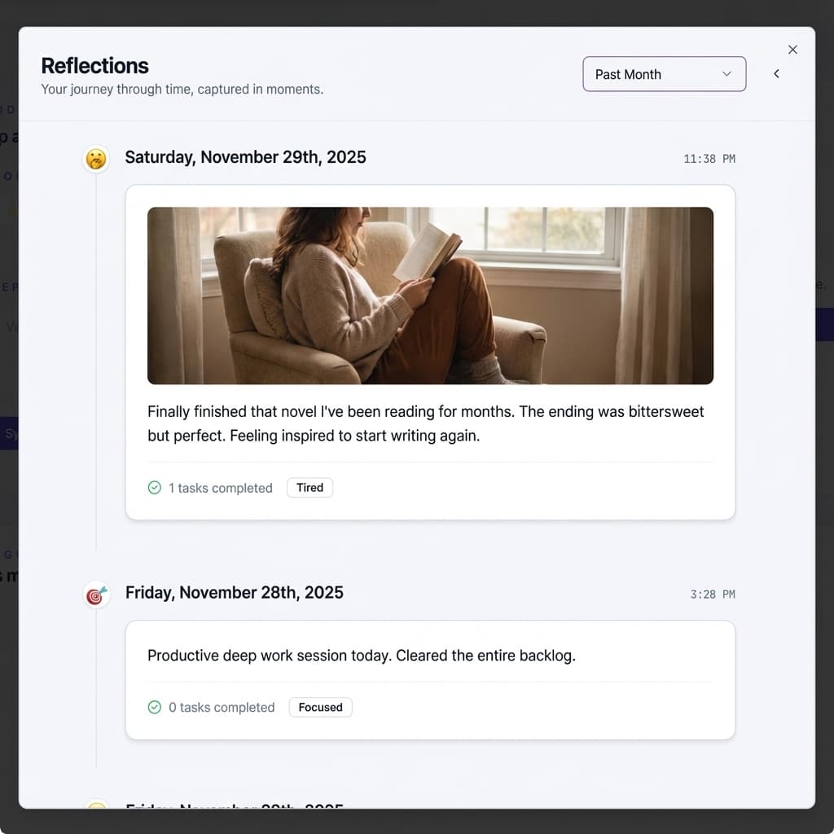Click the target emoji on Friday's entry
This screenshot has height=834, width=834.
(x=96, y=595)
